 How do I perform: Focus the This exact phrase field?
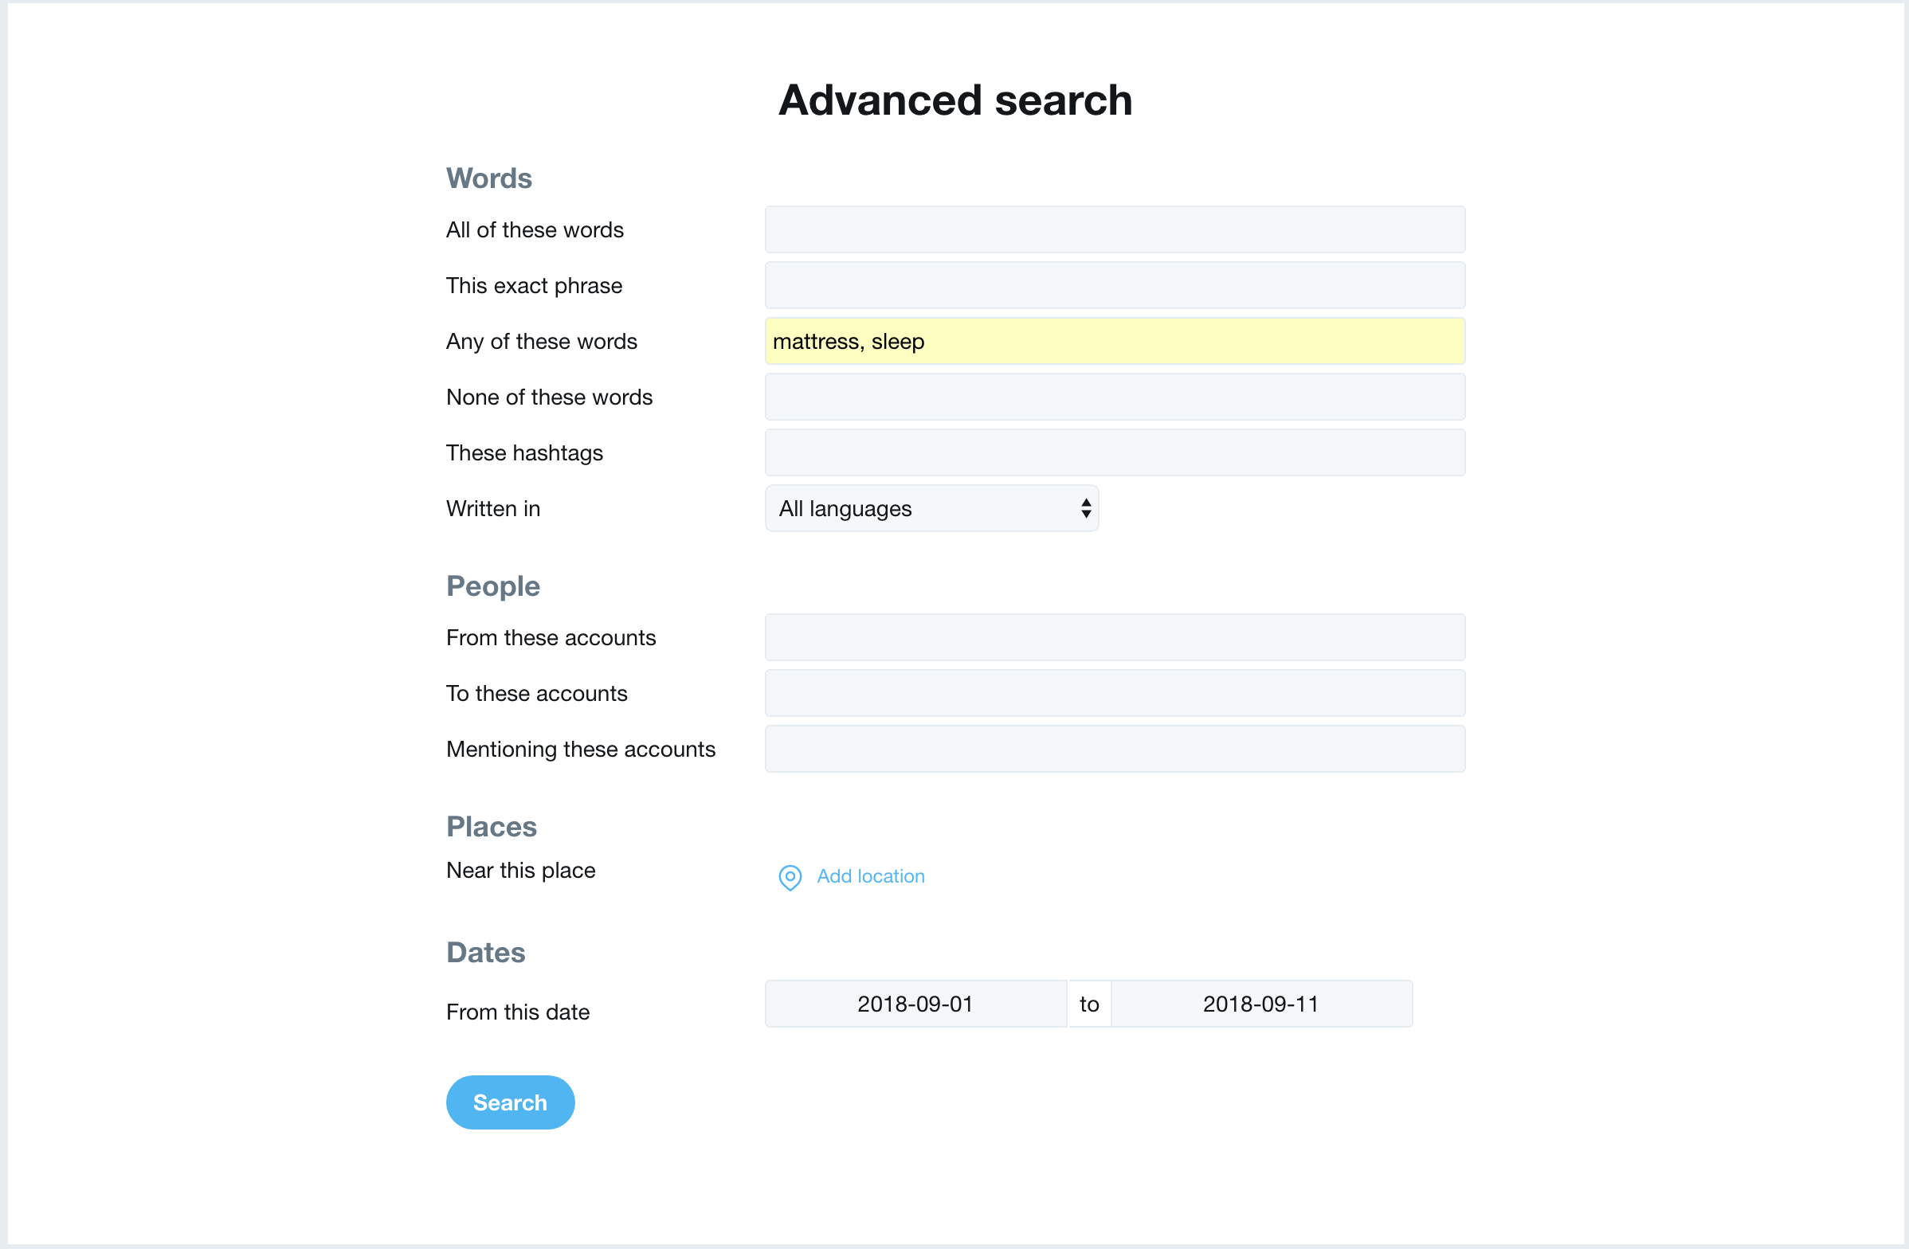click(1115, 285)
